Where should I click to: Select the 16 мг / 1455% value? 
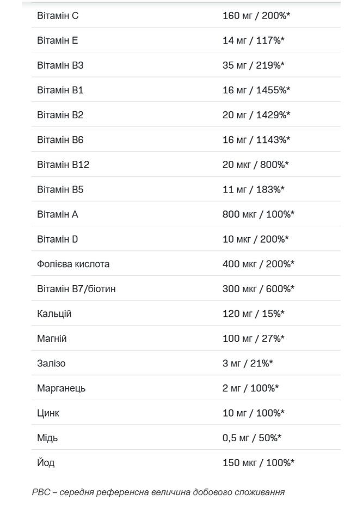pyautogui.click(x=256, y=90)
